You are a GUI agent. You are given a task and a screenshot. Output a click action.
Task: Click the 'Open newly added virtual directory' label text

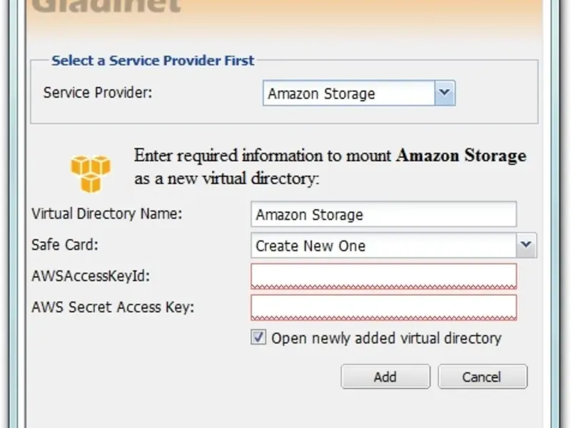pos(386,338)
